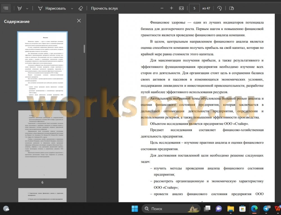This screenshot has width=281, height=215.
Task: Launch the Chat app from the taskbar
Action: (x=219, y=209)
